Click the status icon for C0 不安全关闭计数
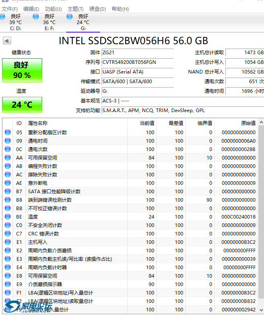 point(8,225)
